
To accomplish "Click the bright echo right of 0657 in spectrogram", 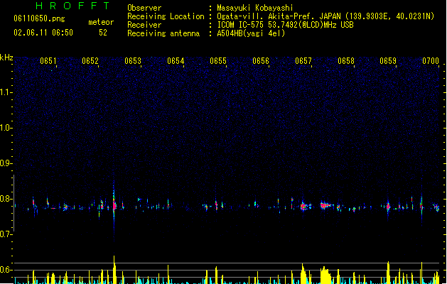I will click(326, 205).
